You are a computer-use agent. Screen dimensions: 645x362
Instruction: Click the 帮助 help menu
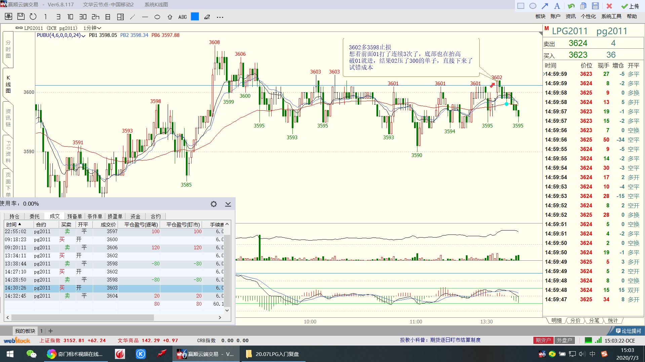tap(632, 16)
